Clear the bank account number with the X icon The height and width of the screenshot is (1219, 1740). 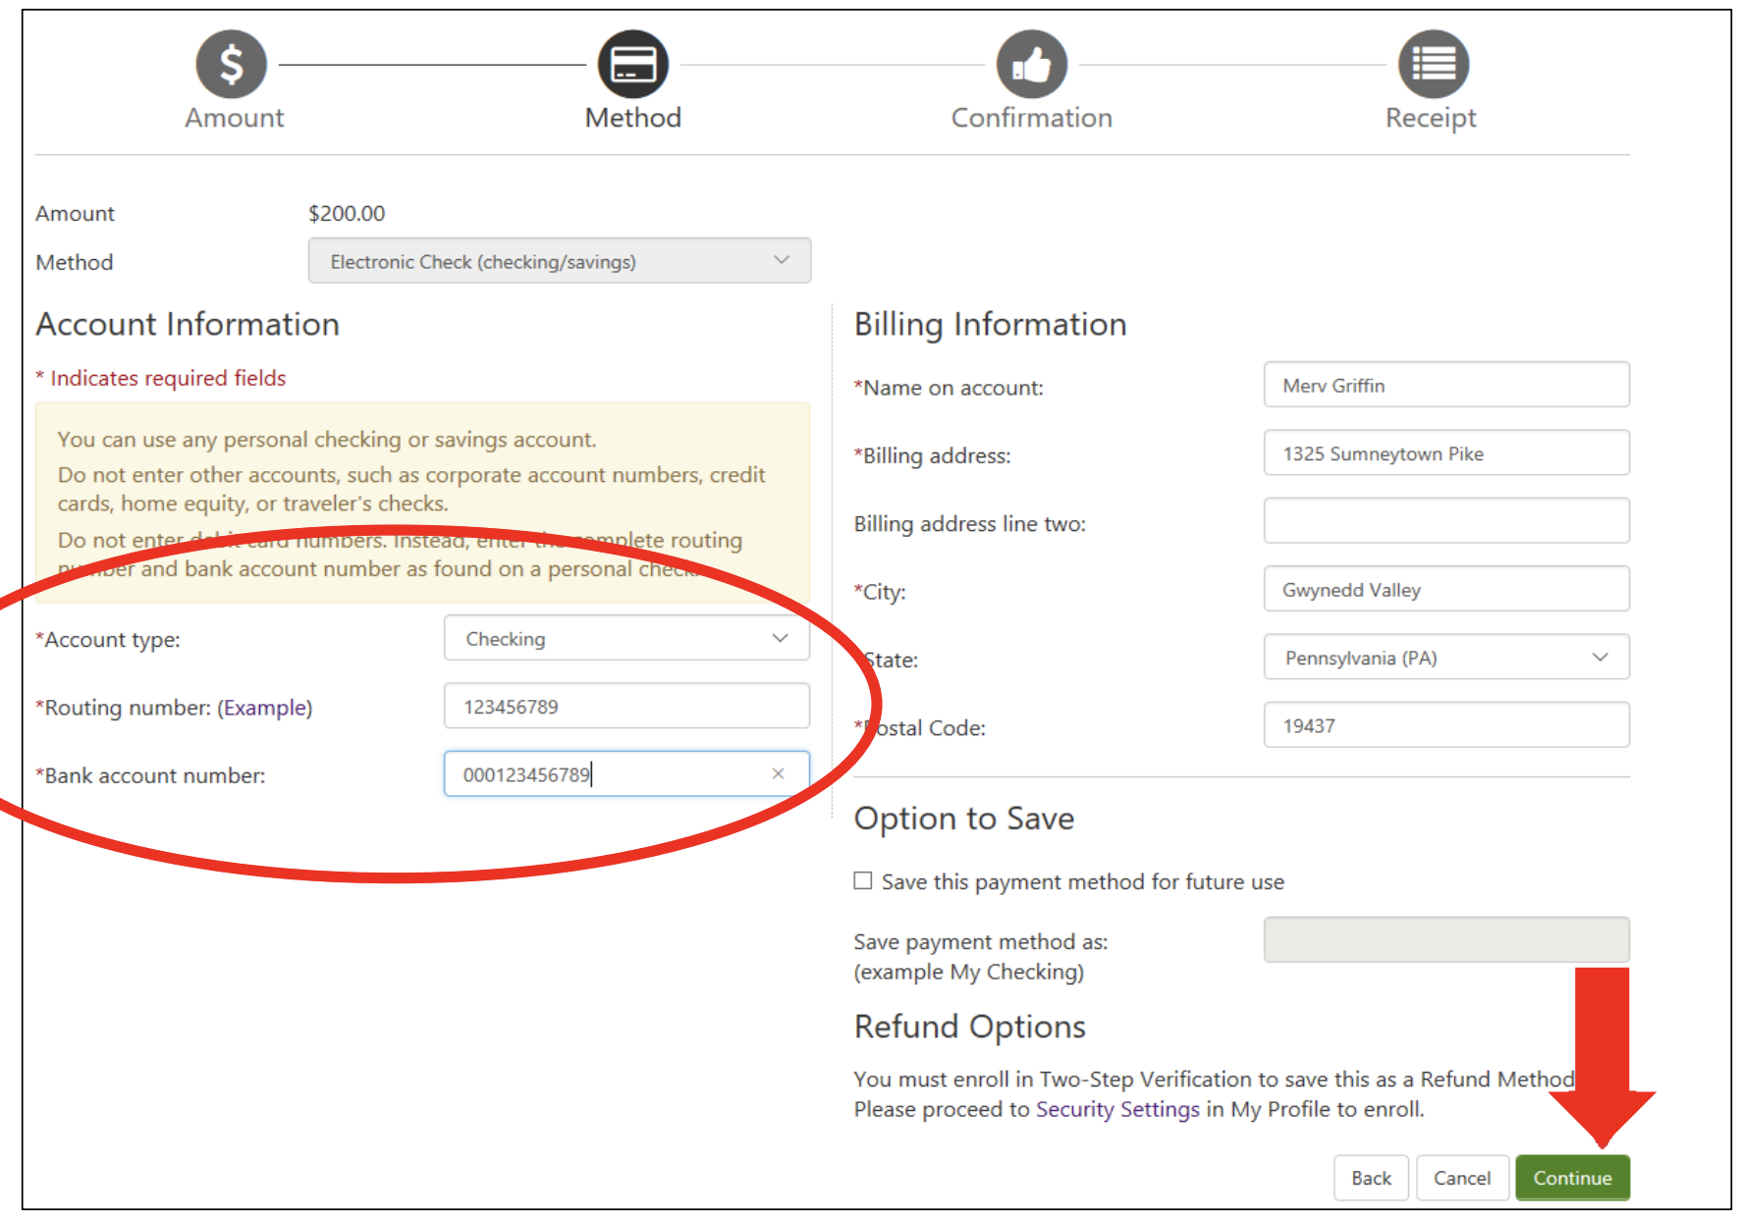point(778,773)
